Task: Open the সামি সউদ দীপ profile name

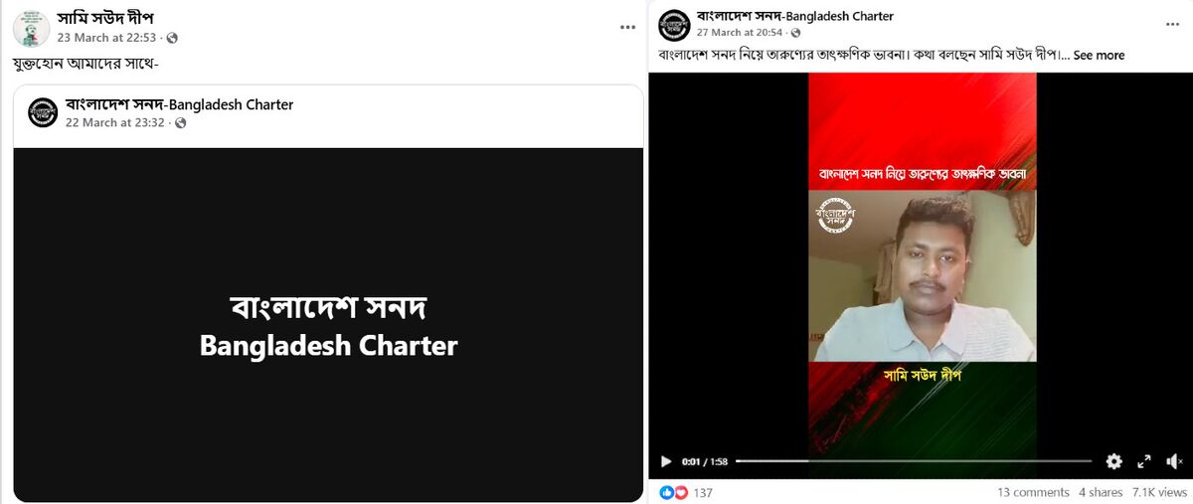Action: [105, 18]
